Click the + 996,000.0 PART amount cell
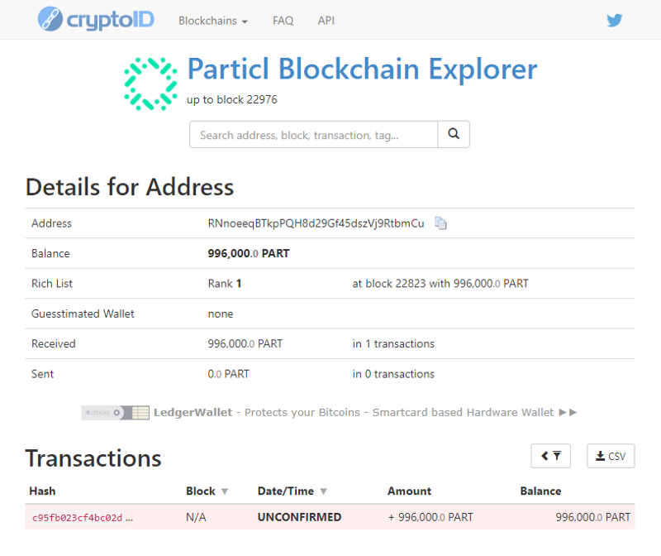This screenshot has width=661, height=556. [x=430, y=517]
